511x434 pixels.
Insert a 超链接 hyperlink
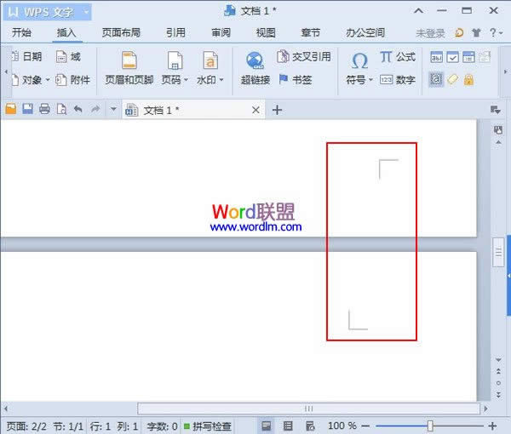(x=255, y=68)
